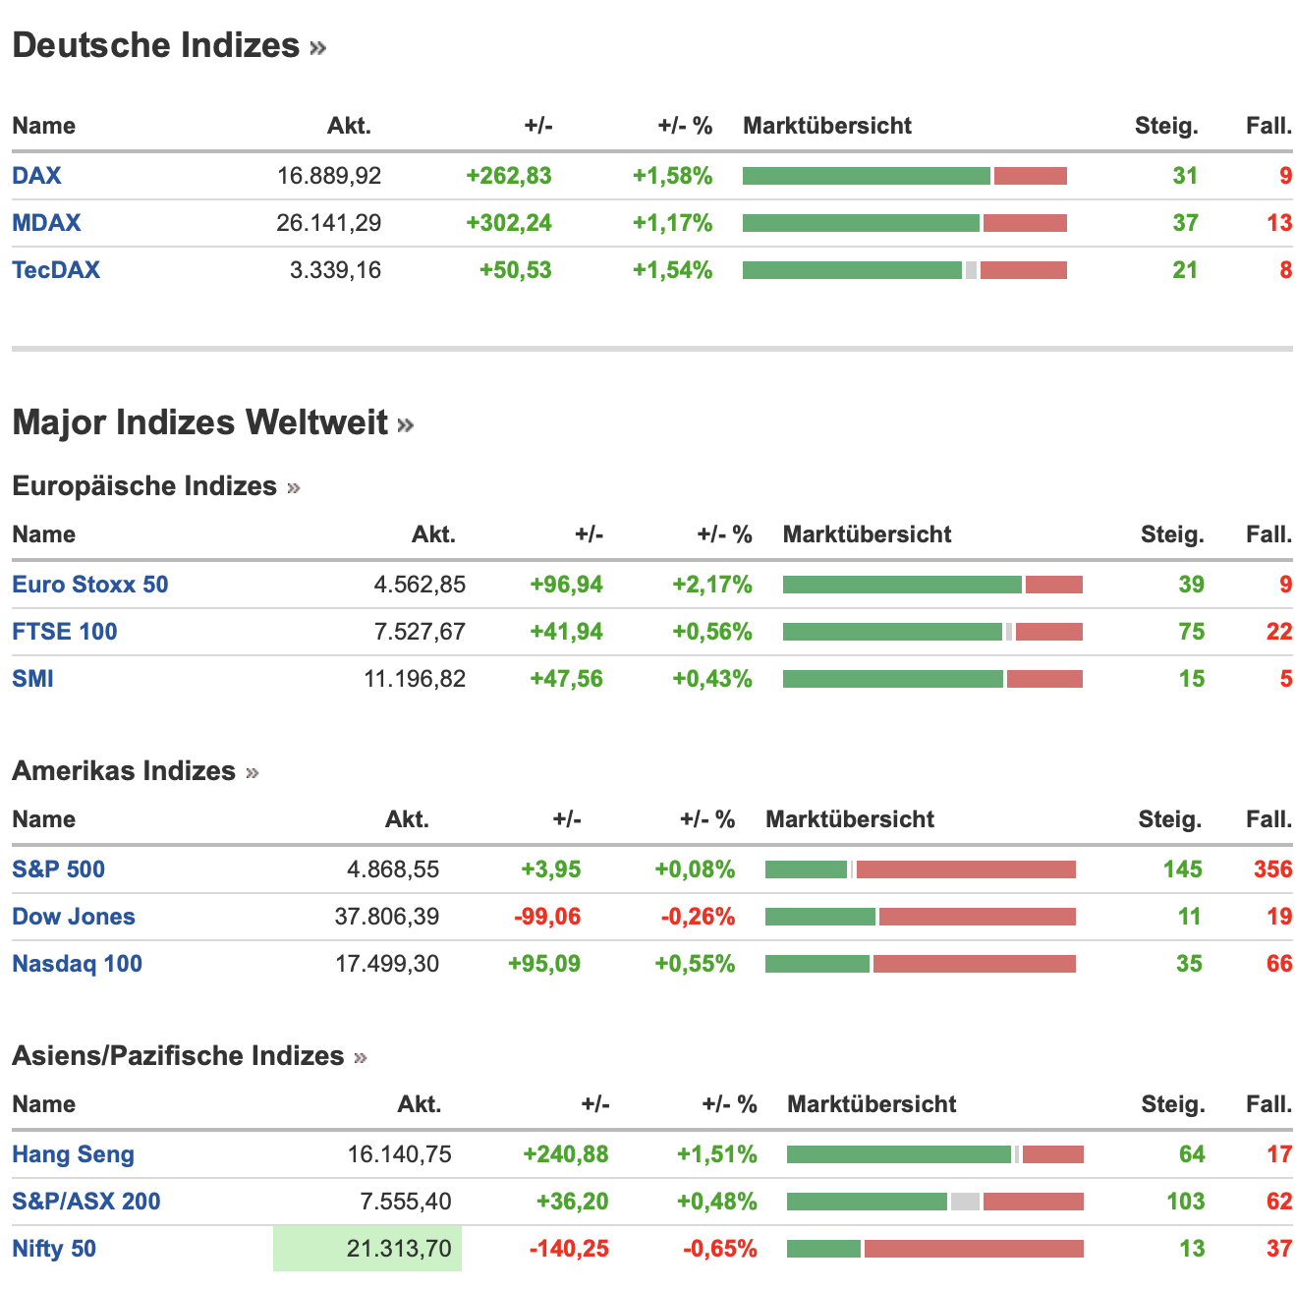Open the SMI index link
Viewport: 1295px width, 1289px height.
[x=33, y=679]
